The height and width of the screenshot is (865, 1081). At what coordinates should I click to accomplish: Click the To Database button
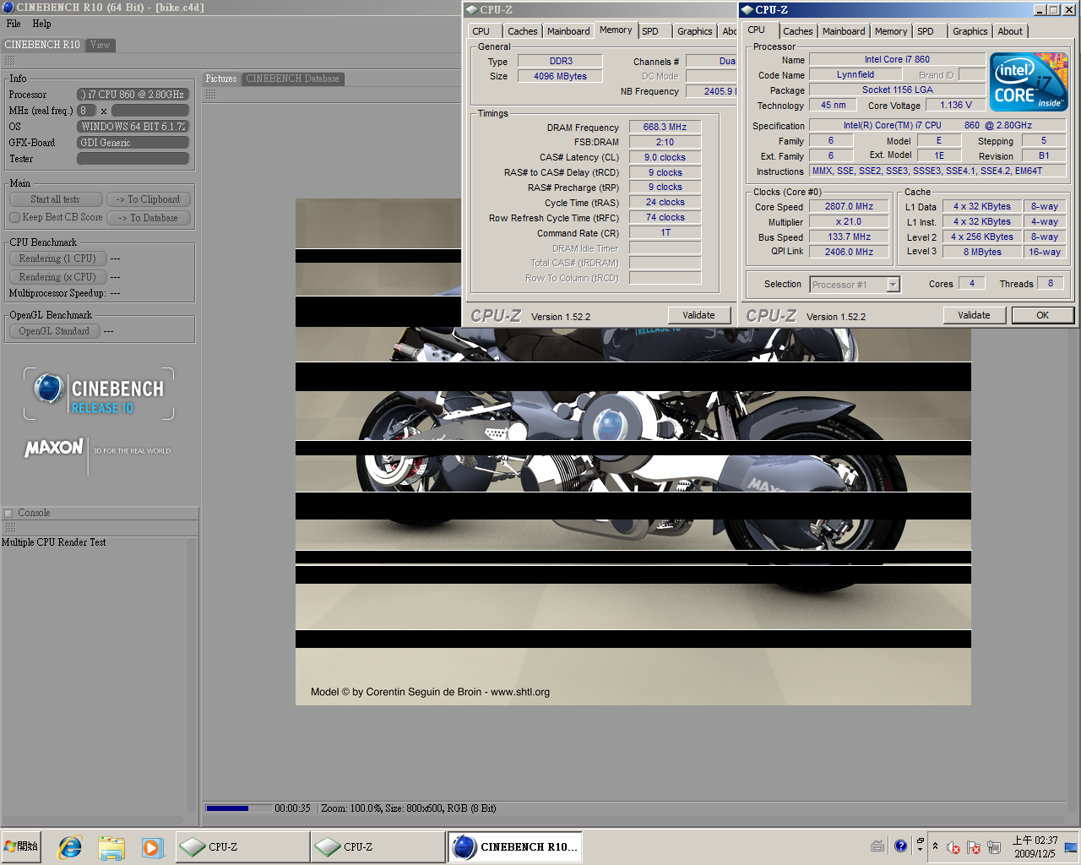(x=149, y=218)
